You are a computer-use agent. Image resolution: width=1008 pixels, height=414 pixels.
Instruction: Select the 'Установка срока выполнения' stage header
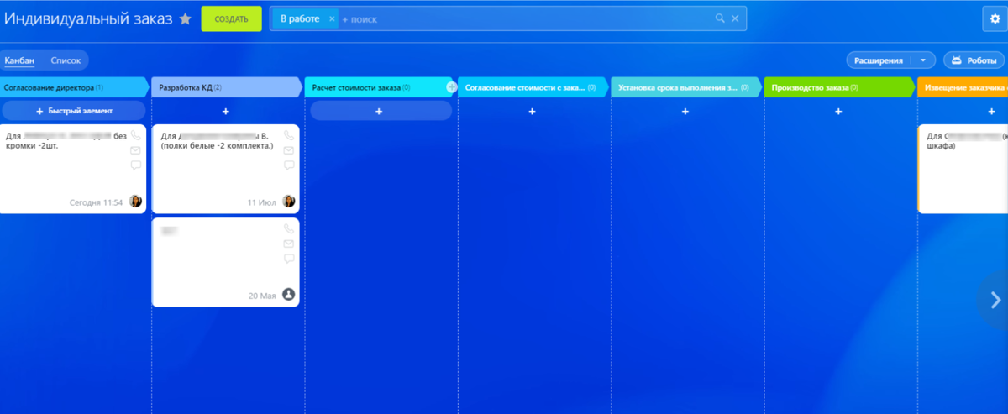point(686,87)
